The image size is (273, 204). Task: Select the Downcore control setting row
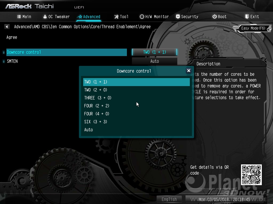click(66, 52)
